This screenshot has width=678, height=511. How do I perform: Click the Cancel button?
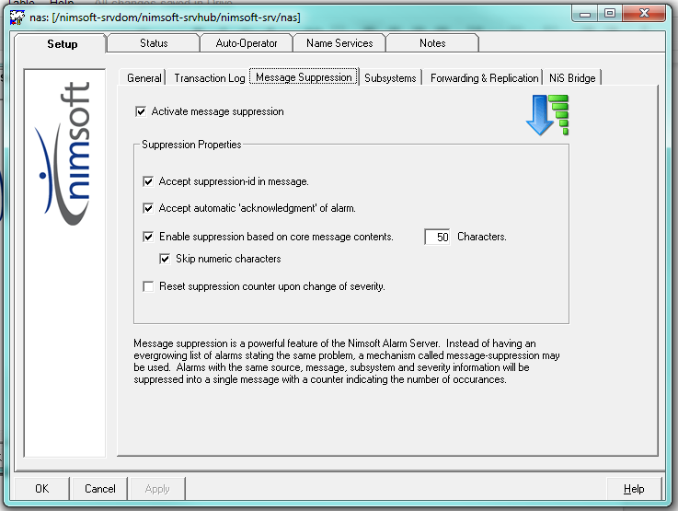click(x=100, y=489)
